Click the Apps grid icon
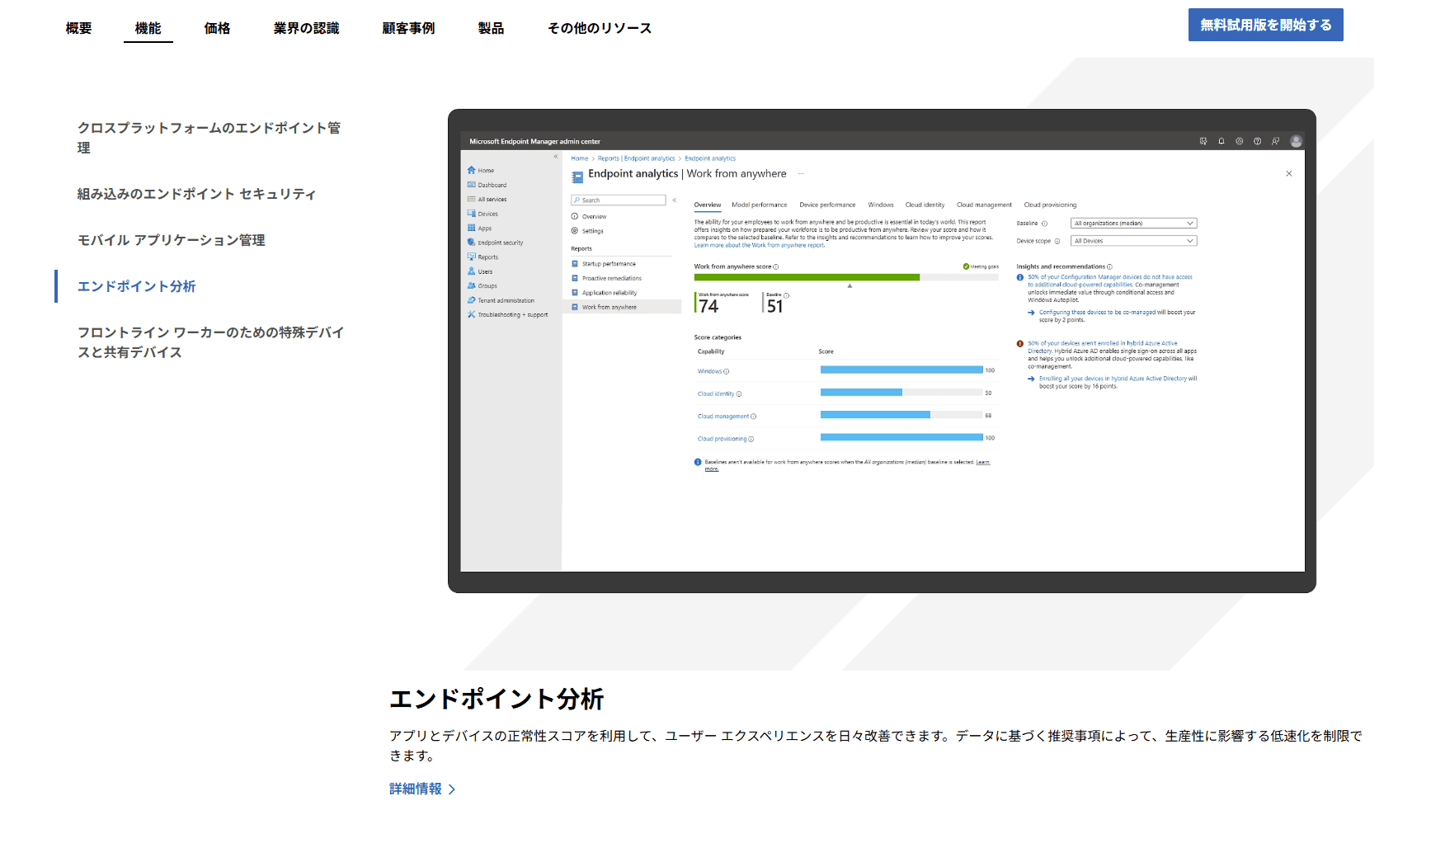 coord(472,228)
